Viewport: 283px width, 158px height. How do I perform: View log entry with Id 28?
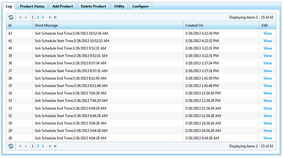point(268,138)
